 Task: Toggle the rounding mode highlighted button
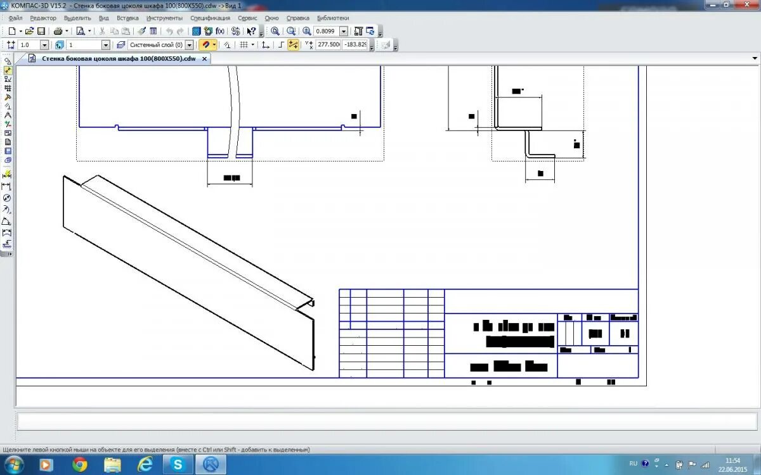click(293, 45)
